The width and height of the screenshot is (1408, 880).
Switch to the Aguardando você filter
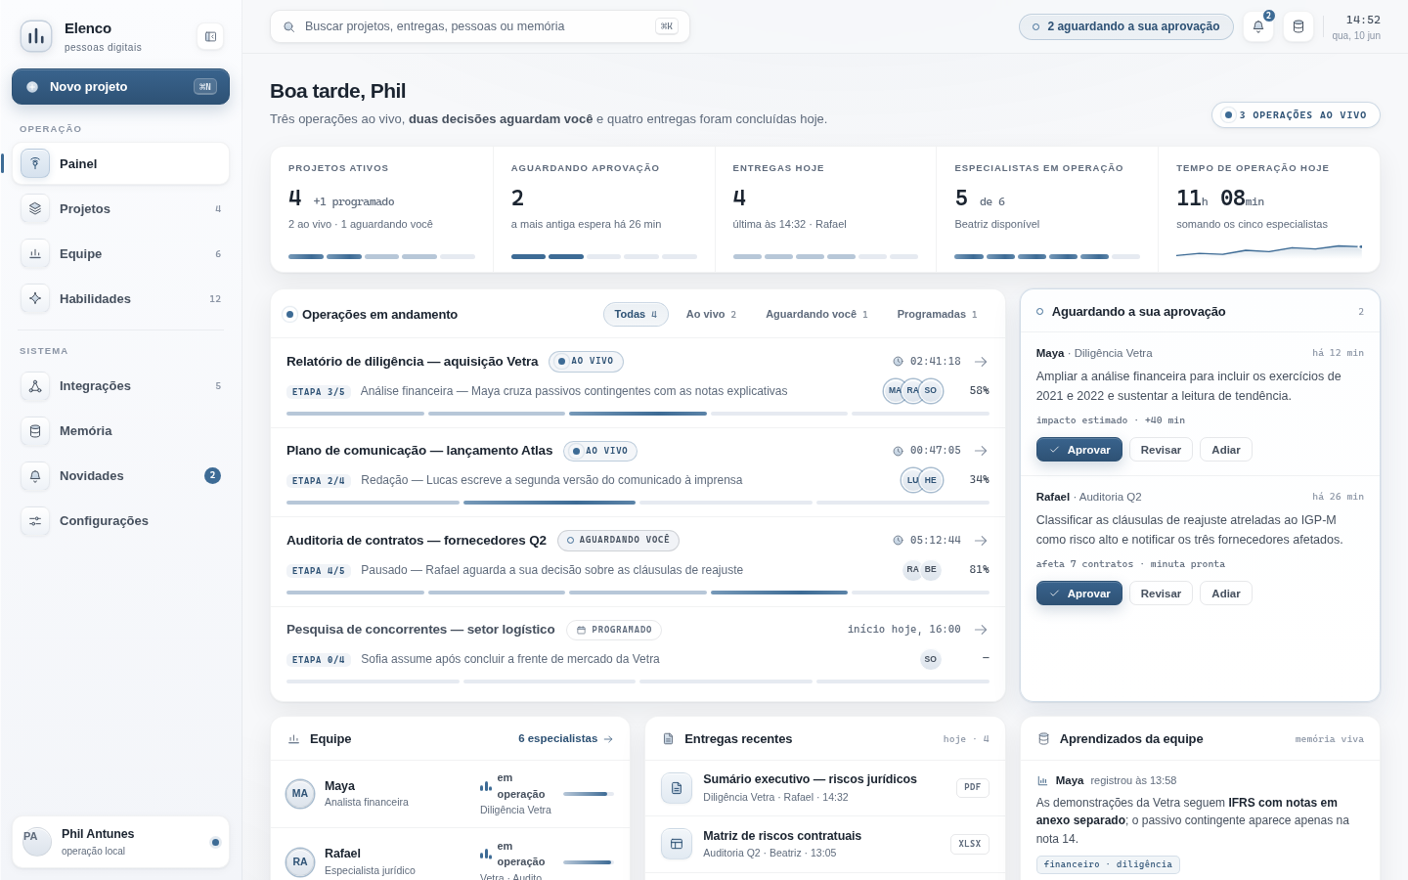coord(816,314)
